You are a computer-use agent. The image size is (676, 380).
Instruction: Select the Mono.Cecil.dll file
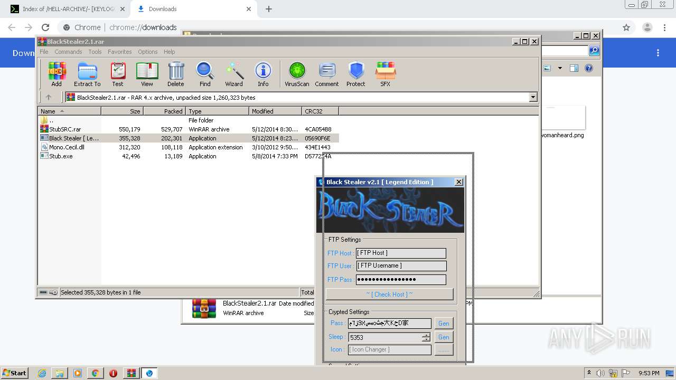[189, 147]
